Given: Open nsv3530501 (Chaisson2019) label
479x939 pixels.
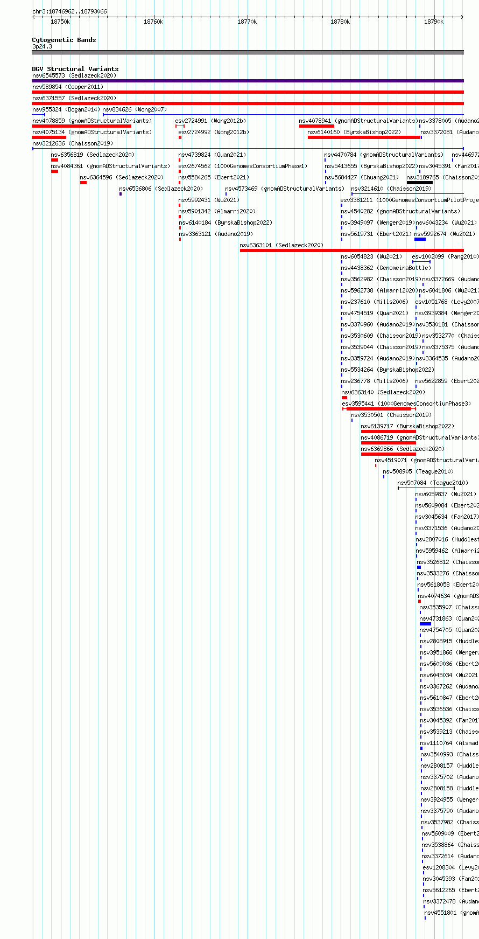Looking at the screenshot, I should (x=392, y=415).
